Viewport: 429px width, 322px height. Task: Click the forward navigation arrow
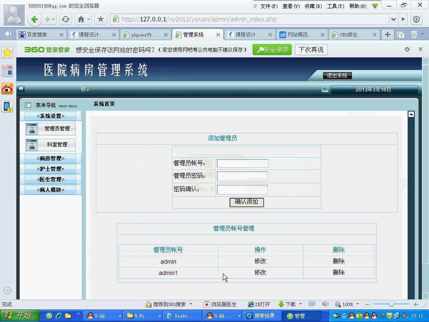coord(47,19)
